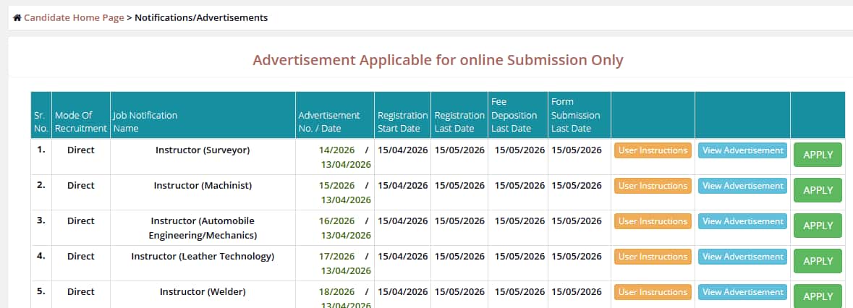Click the home icon in breadcrumb

17,17
